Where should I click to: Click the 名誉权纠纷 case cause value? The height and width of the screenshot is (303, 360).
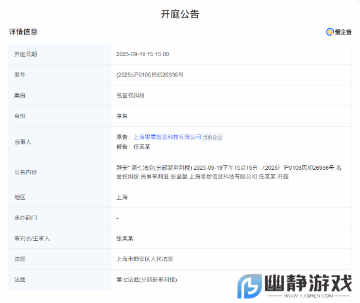[130, 95]
